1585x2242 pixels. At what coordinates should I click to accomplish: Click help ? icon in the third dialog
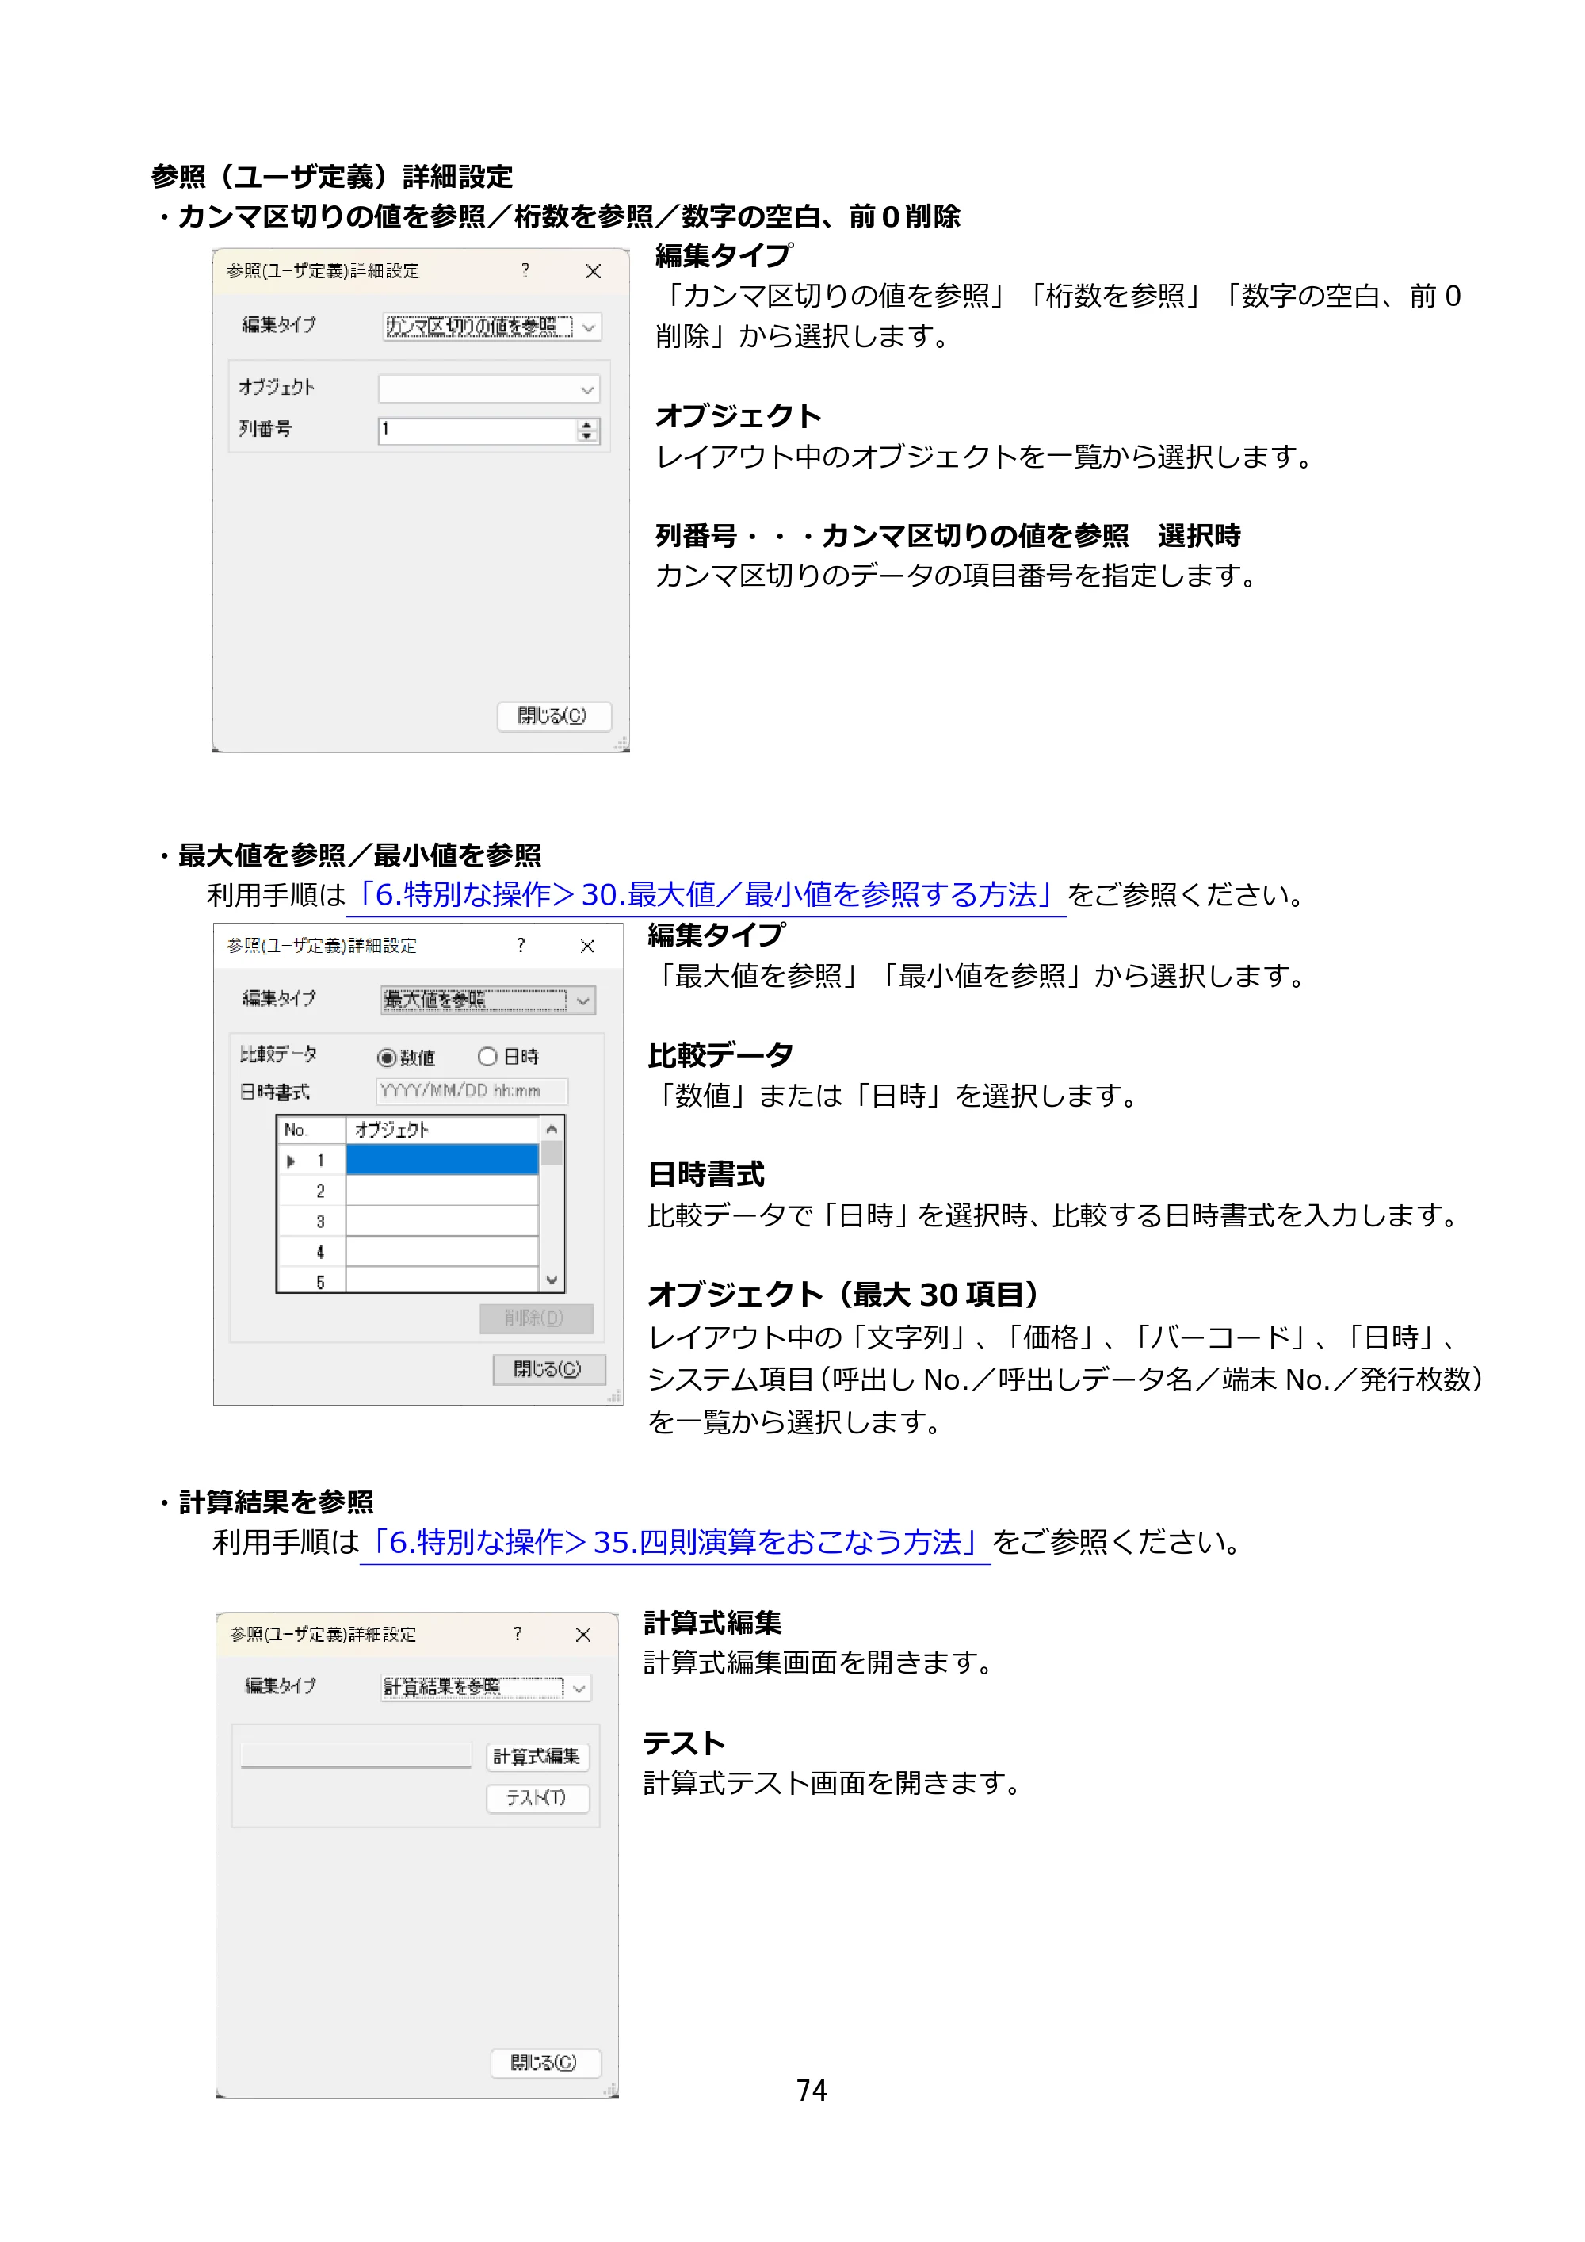pos(518,1634)
